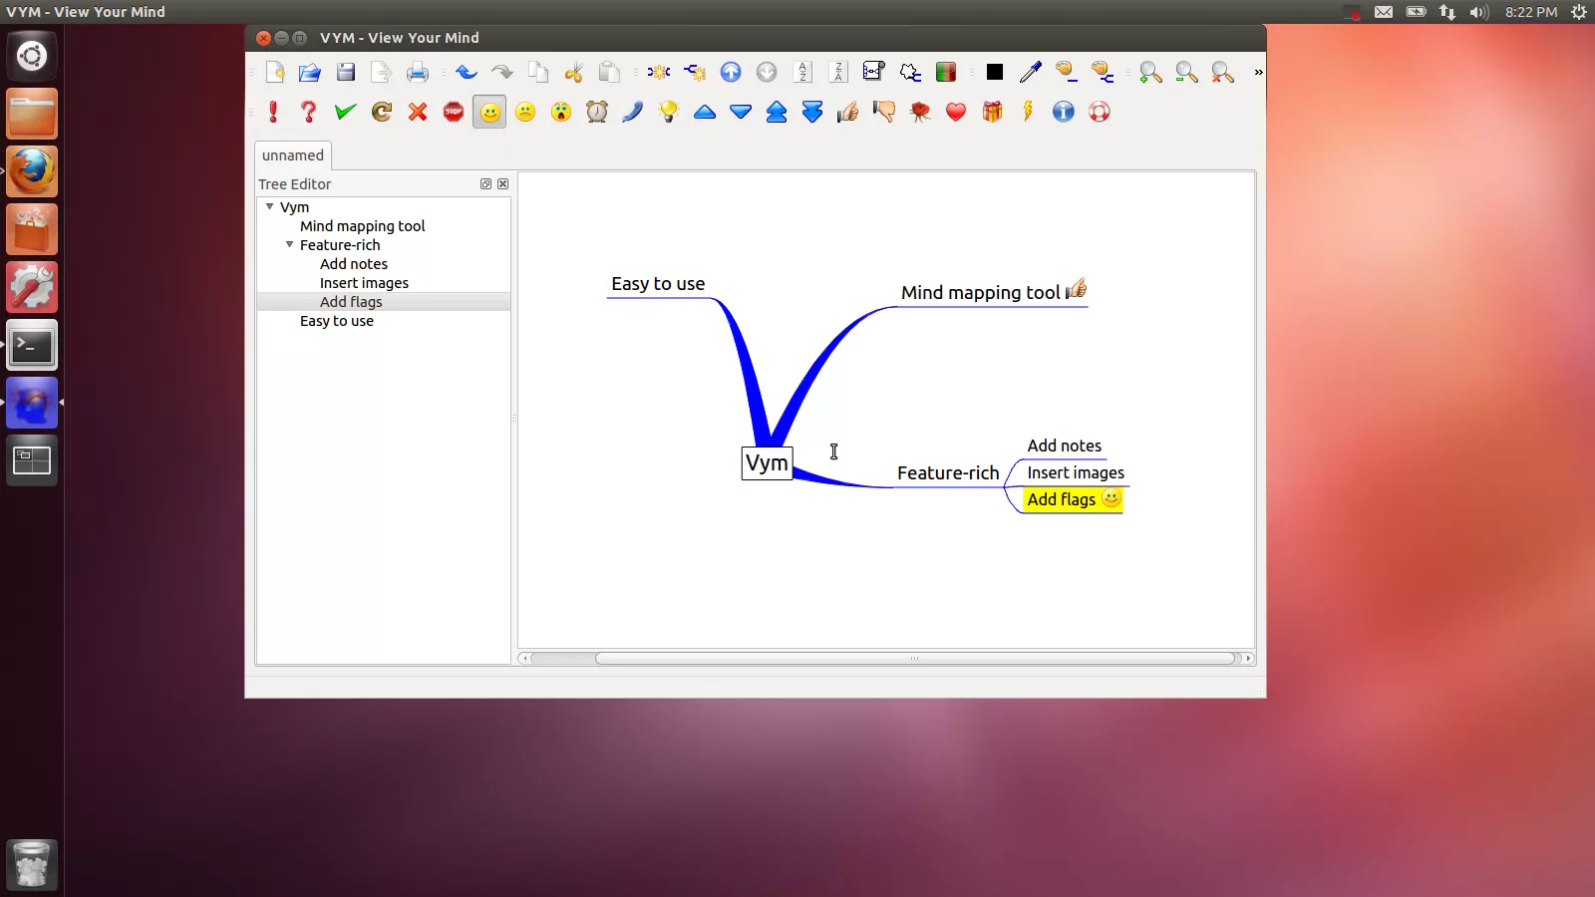This screenshot has height=897, width=1595.
Task: Sort children Z to A
Action: point(838,72)
